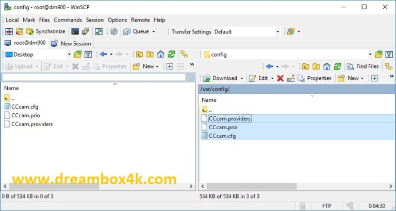Go back in local panel history

point(103,54)
